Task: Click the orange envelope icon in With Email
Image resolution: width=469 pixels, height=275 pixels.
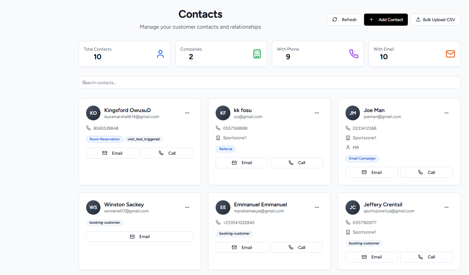Action: (x=450, y=54)
